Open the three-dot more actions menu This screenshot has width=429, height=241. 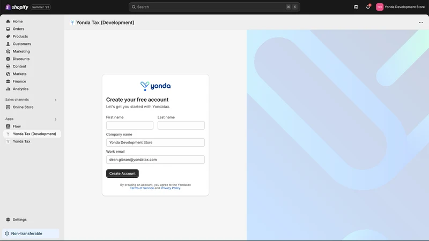tap(421, 22)
